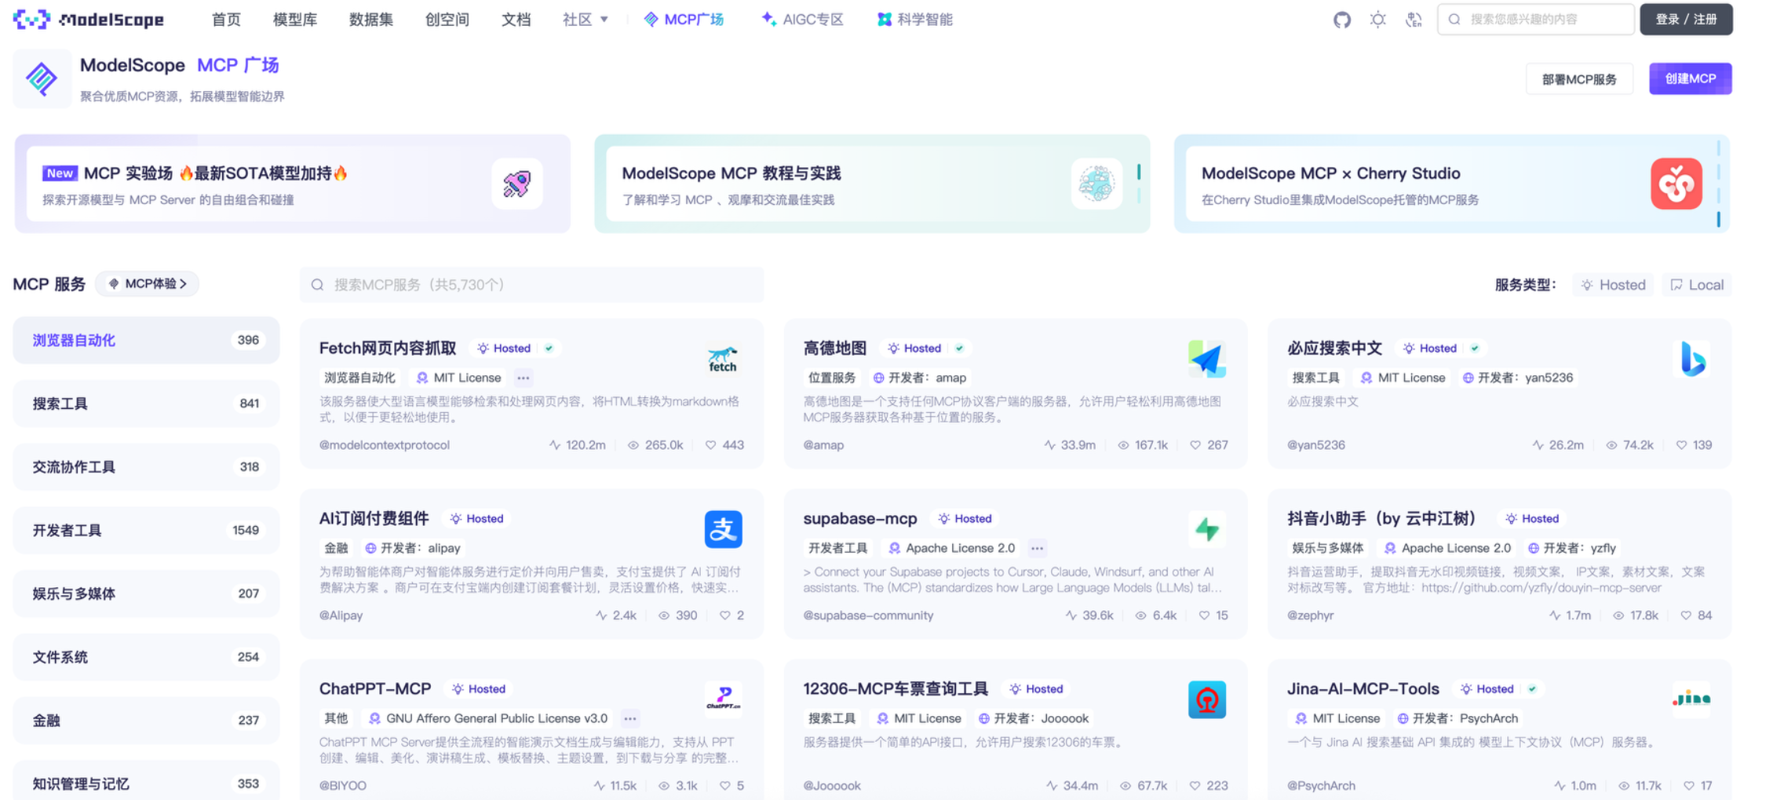1773x800 pixels.
Task: Select 娱乐与多媒体 category
Action: 146,594
